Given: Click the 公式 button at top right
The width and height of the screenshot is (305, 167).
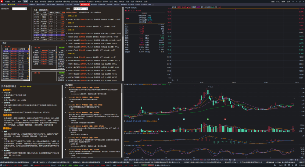Looking at the screenshot, I should click(x=278, y=1).
